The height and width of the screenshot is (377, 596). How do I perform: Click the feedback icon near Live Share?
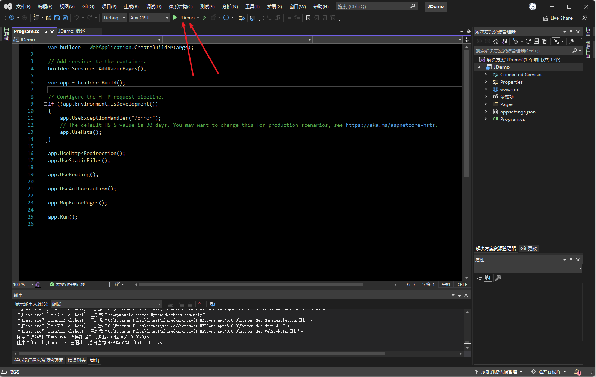[585, 18]
